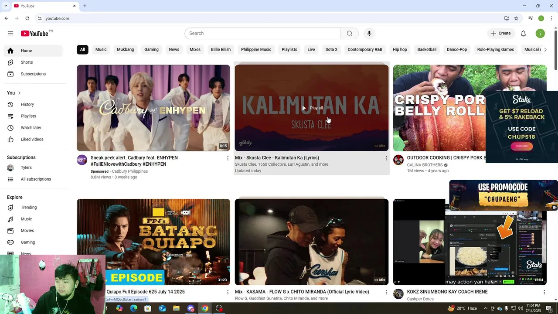The width and height of the screenshot is (558, 314).
Task: Start voice search with the microphone icon
Action: coord(369,34)
